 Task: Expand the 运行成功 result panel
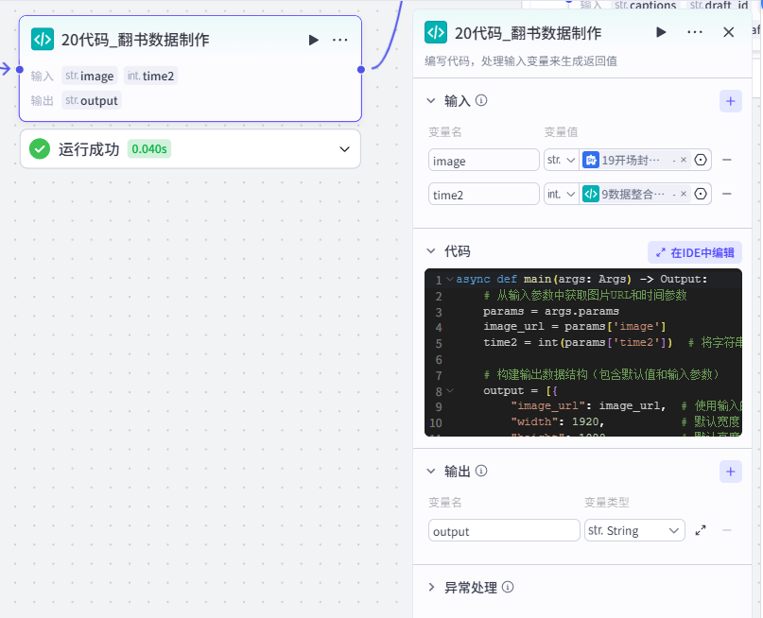tap(344, 149)
